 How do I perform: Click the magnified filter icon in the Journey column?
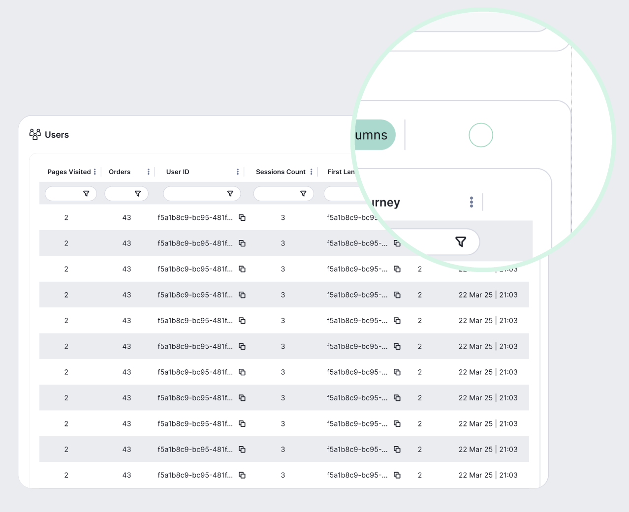(x=460, y=241)
